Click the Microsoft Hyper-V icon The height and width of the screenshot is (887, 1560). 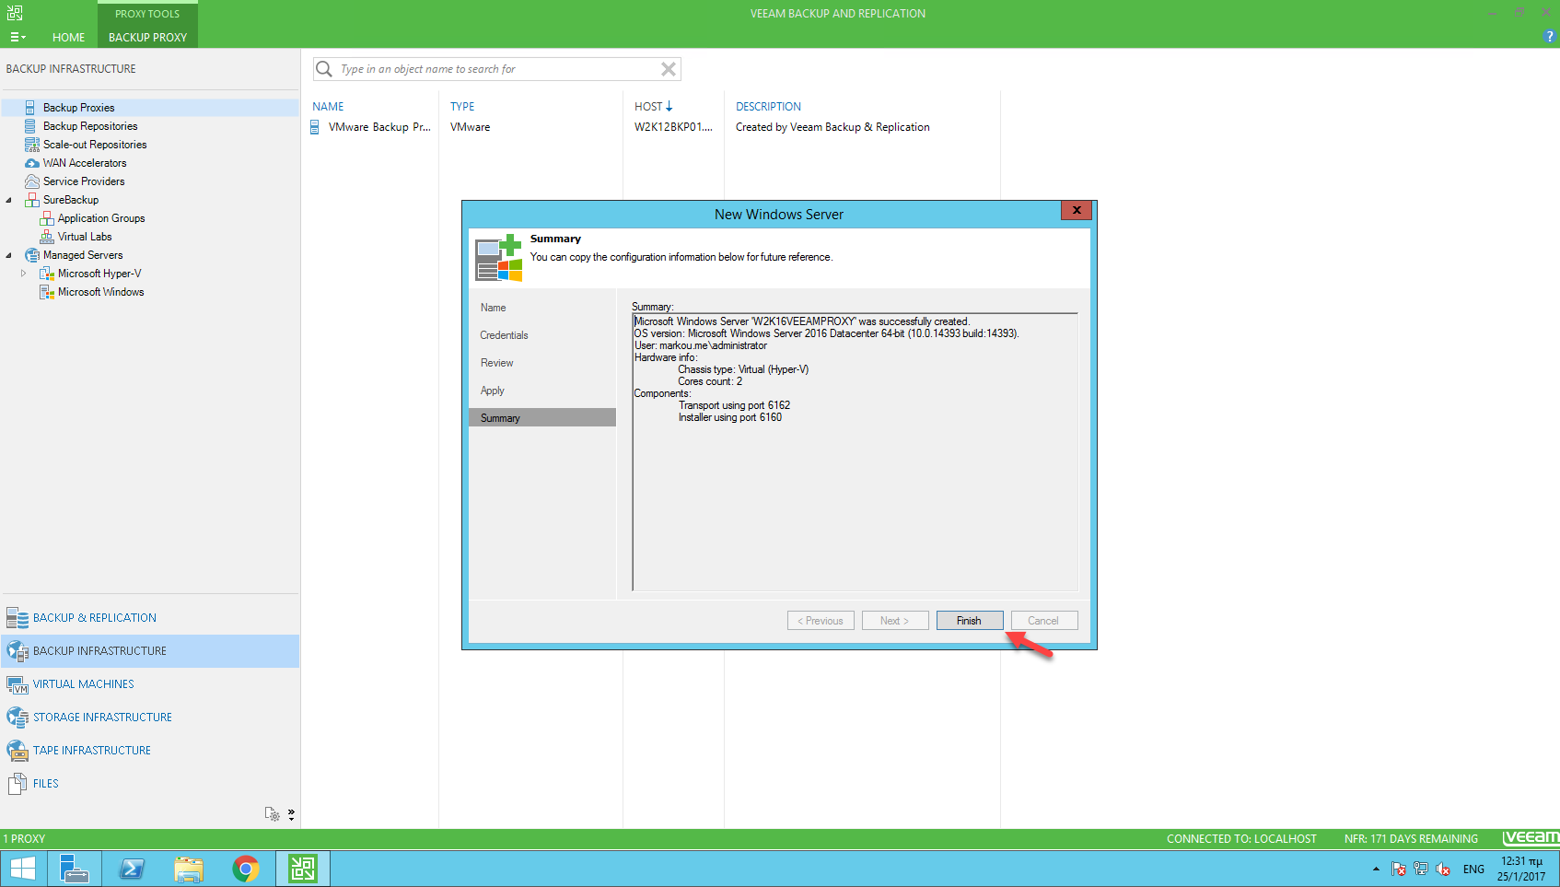point(46,274)
